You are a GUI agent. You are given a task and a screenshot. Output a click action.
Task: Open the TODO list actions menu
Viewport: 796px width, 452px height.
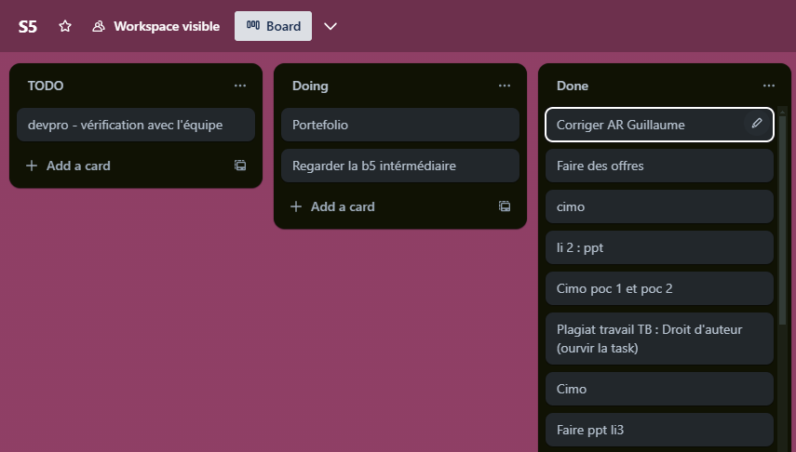tap(240, 86)
